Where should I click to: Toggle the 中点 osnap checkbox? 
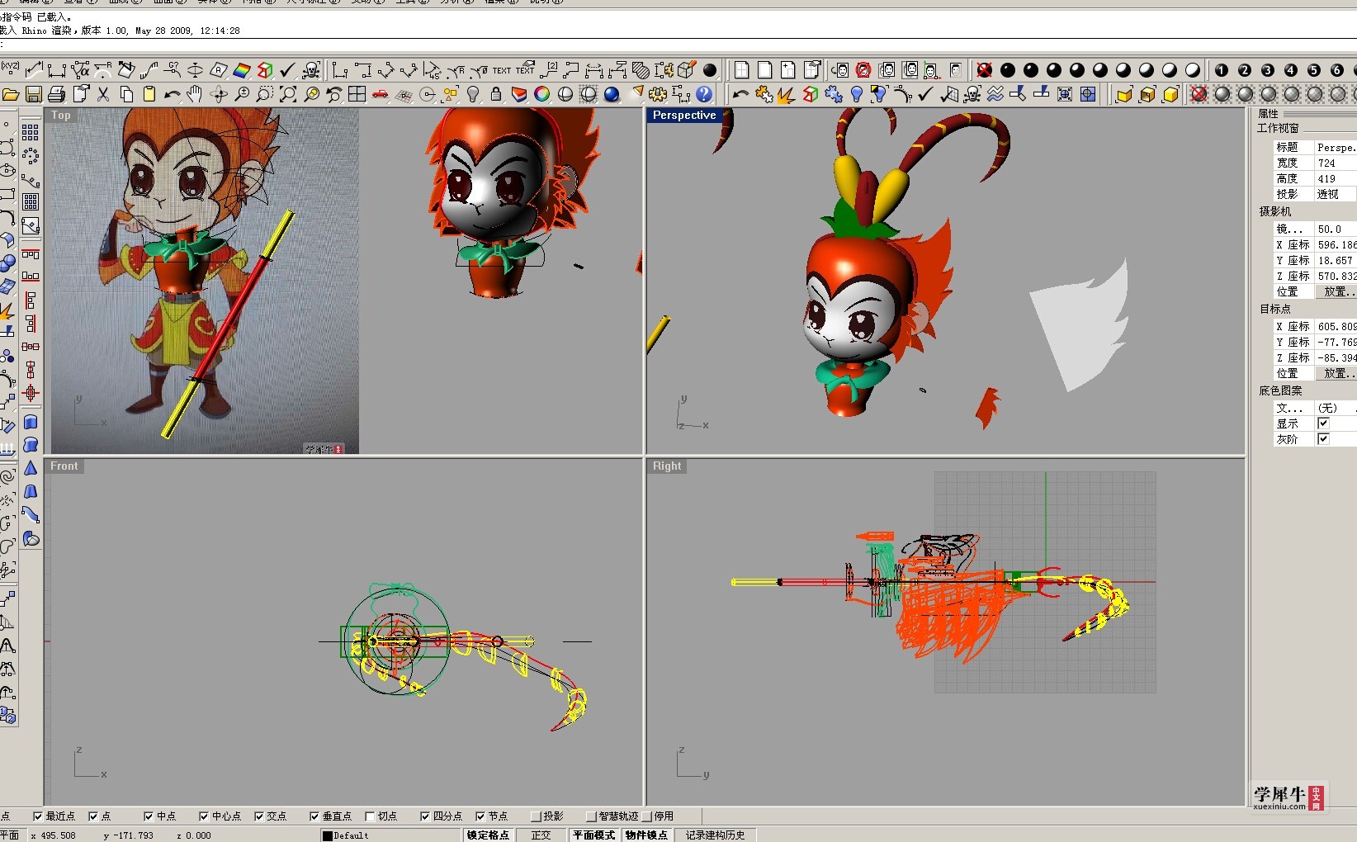[149, 816]
